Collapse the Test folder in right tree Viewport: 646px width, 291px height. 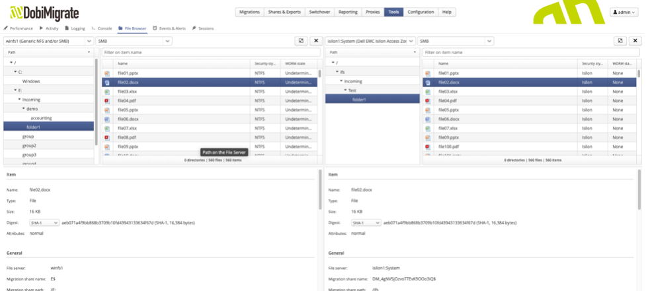[344, 90]
